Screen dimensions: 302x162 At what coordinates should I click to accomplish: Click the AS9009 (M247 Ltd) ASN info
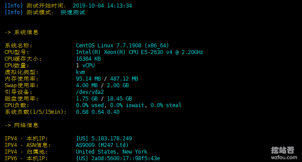[x=102, y=145]
